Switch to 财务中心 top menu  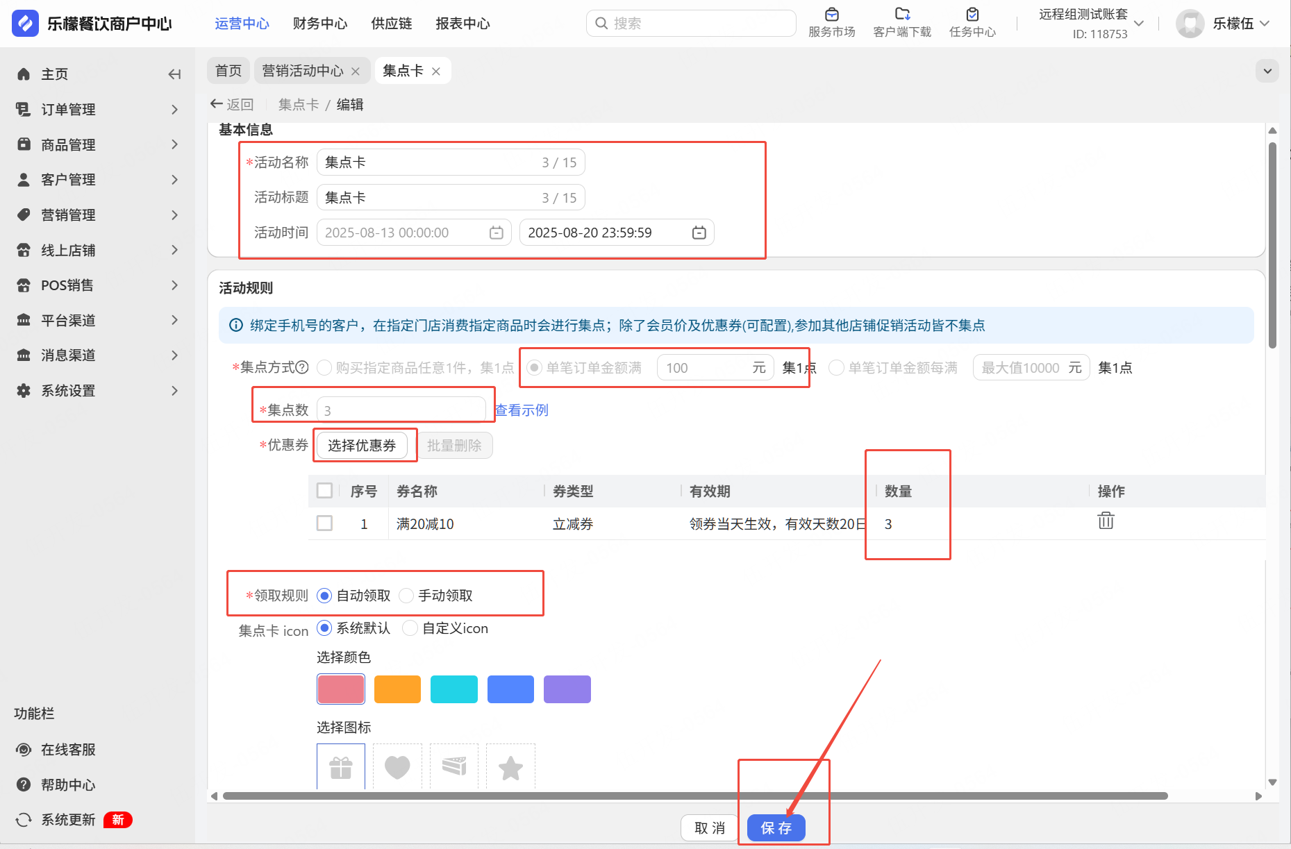coord(320,24)
